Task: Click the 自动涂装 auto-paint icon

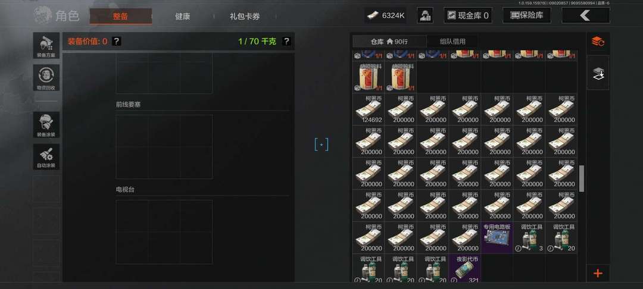Action: [x=46, y=157]
